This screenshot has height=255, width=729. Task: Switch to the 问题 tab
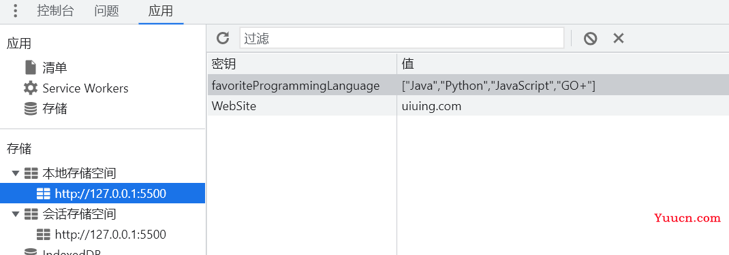point(107,11)
